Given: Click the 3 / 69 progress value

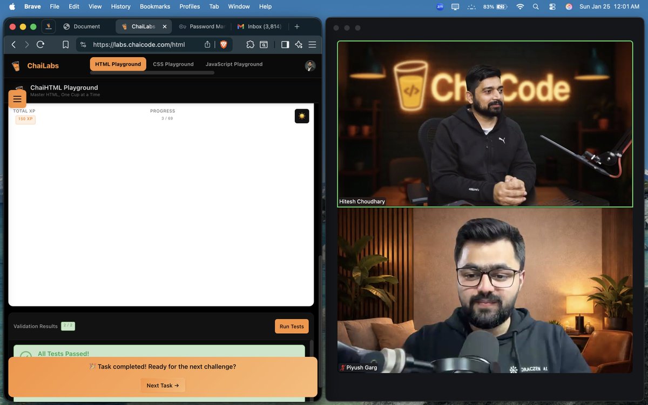Looking at the screenshot, I should pos(167,118).
